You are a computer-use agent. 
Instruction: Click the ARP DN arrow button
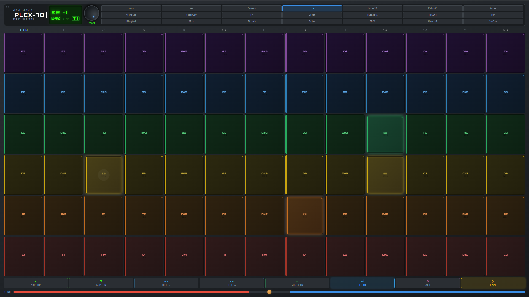[x=101, y=283]
